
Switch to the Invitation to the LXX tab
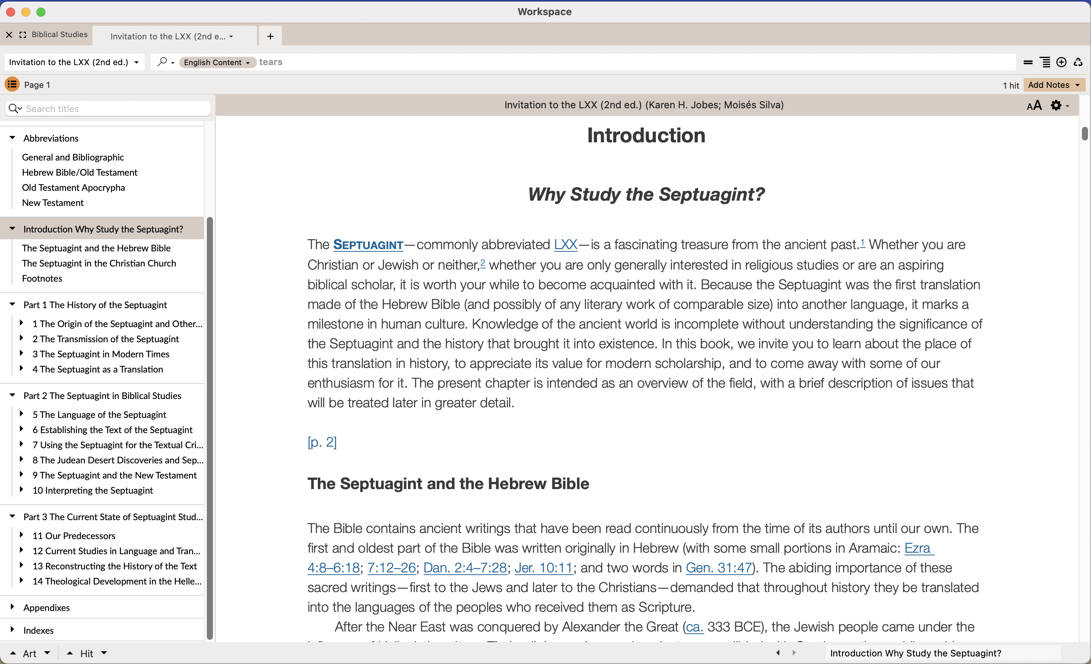pyautogui.click(x=168, y=36)
